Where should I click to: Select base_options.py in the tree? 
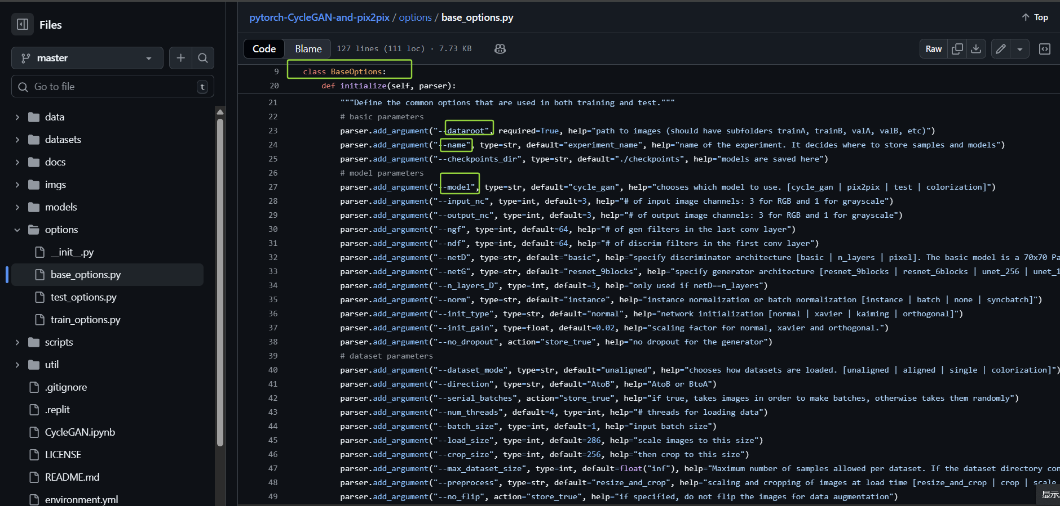point(107,275)
